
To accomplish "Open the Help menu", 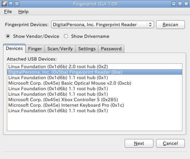I will click(x=23, y=12).
